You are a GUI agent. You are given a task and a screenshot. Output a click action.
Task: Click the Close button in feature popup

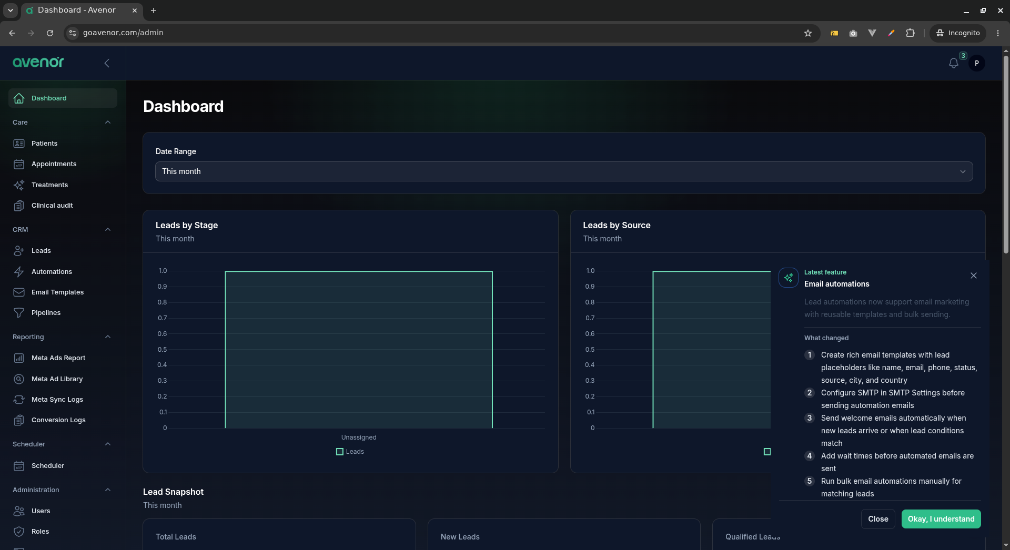click(878, 519)
